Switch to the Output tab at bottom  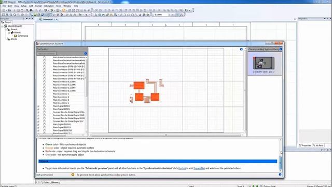(46, 182)
